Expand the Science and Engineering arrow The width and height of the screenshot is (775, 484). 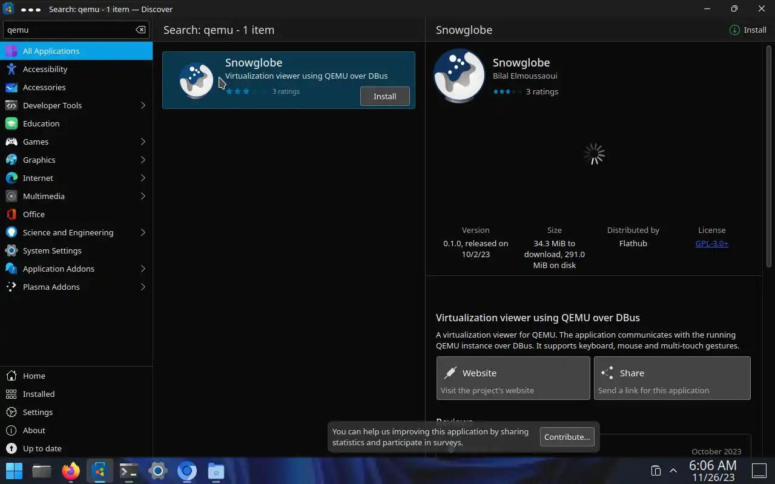tap(143, 232)
